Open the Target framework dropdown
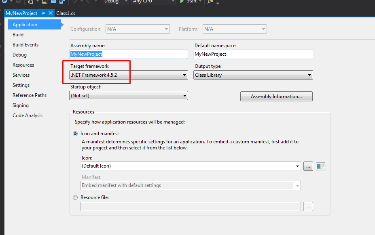Screen dimensions: 375x235 click(129, 75)
